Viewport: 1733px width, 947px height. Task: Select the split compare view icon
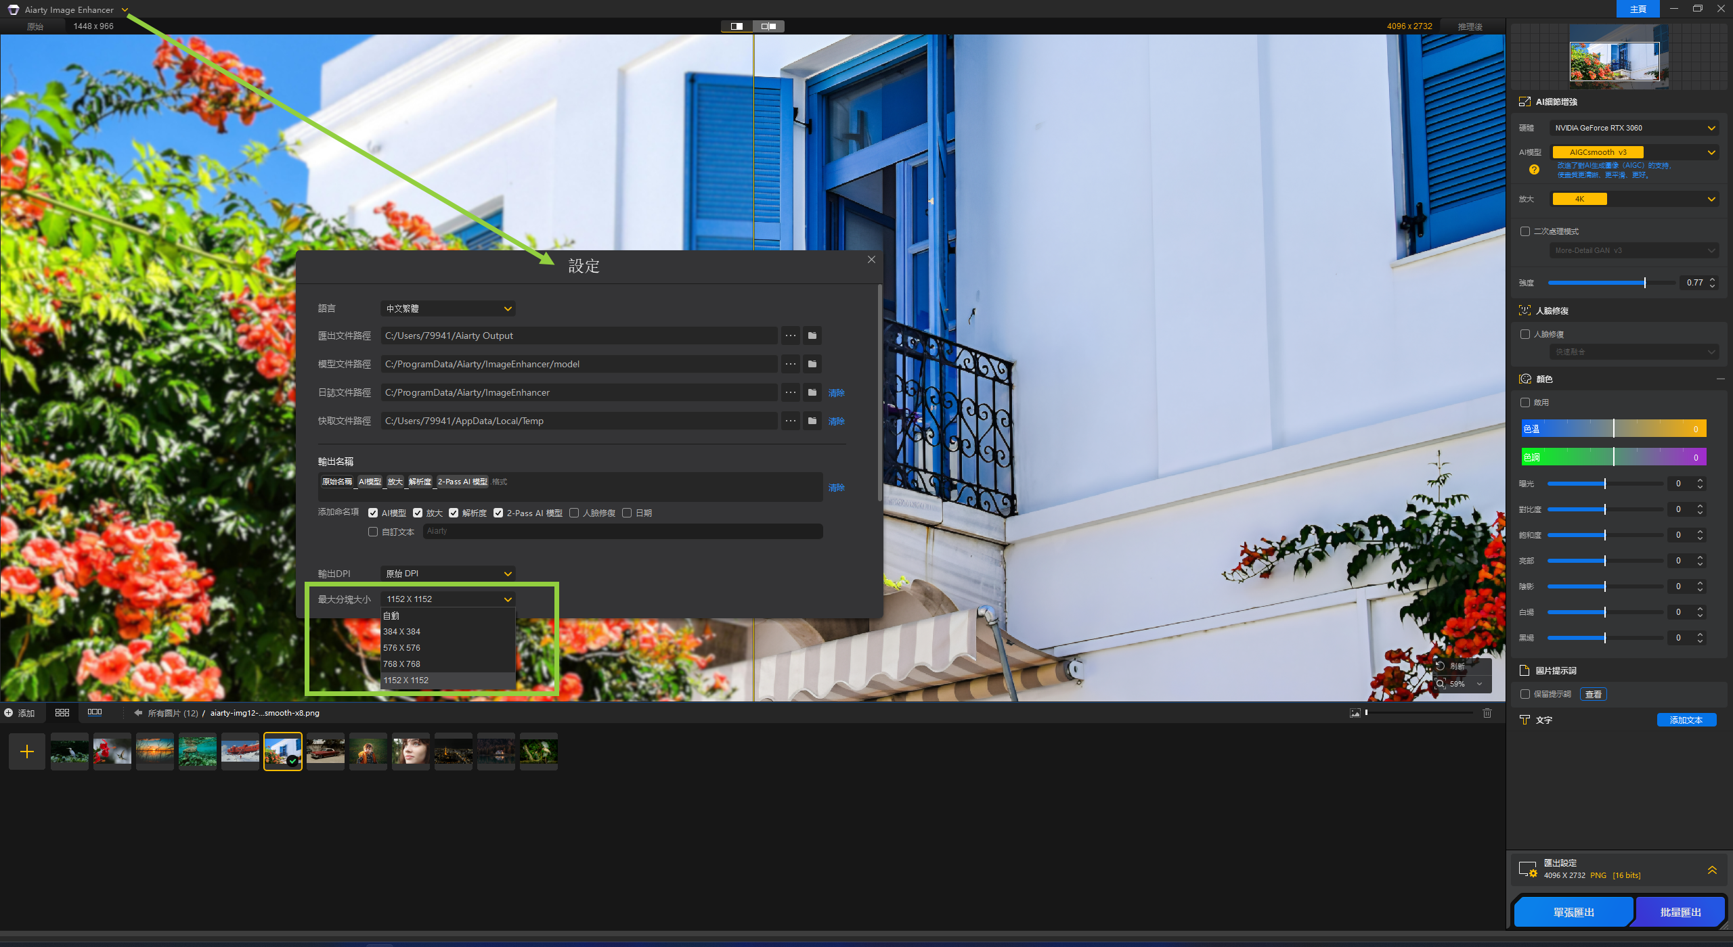[768, 26]
